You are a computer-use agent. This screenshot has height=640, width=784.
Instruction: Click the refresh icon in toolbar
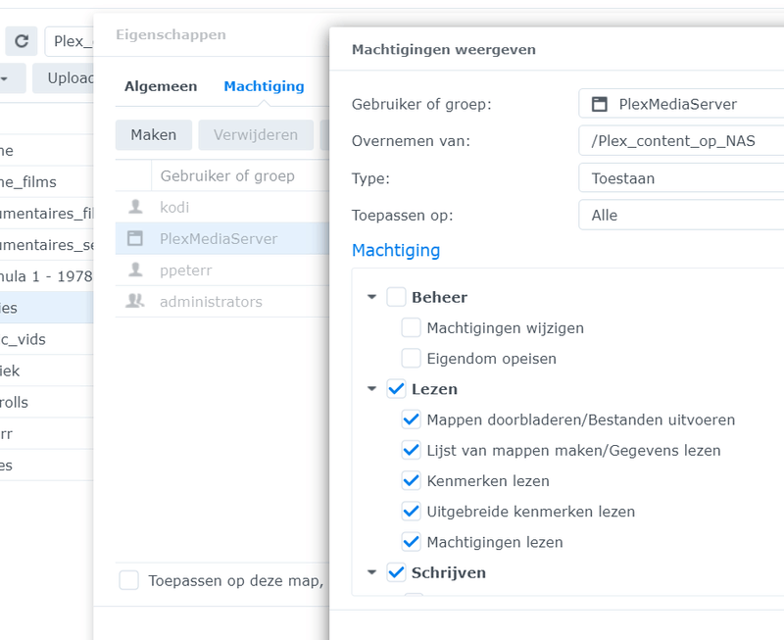[21, 41]
